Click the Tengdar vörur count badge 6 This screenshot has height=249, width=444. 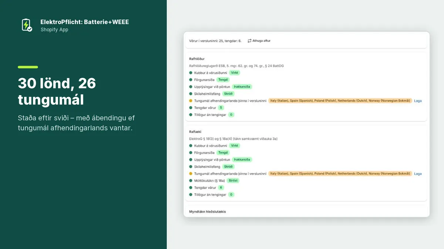[x=221, y=188]
